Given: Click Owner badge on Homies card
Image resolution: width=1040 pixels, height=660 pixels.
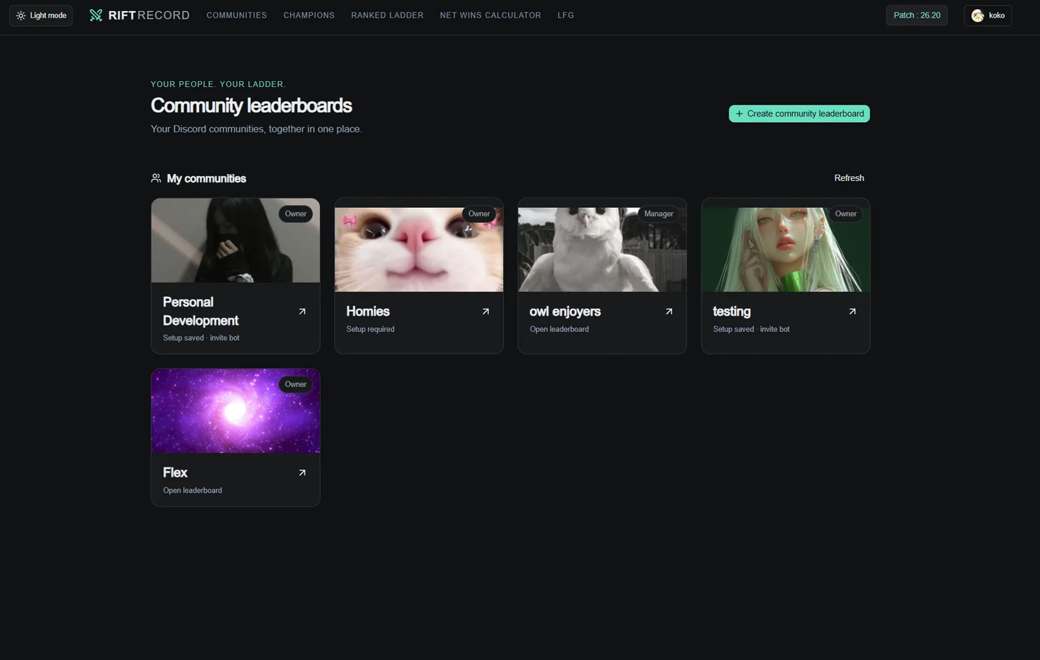Looking at the screenshot, I should click(479, 214).
